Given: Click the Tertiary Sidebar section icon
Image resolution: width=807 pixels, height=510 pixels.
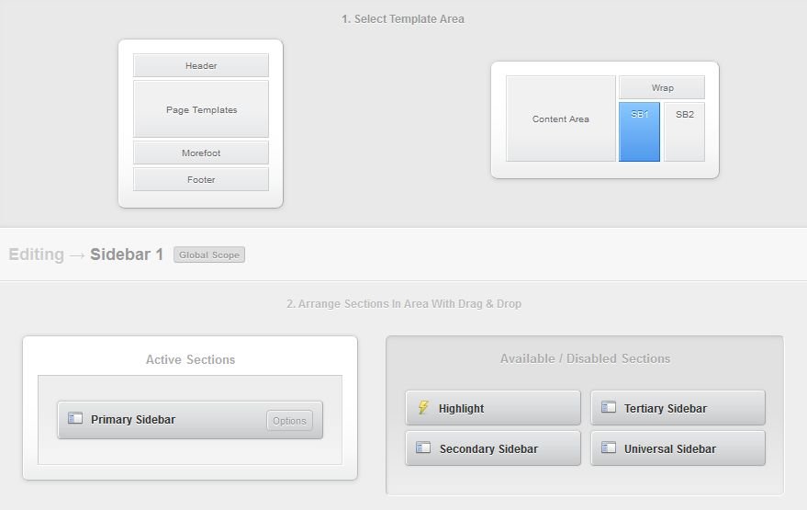Looking at the screenshot, I should click(609, 408).
